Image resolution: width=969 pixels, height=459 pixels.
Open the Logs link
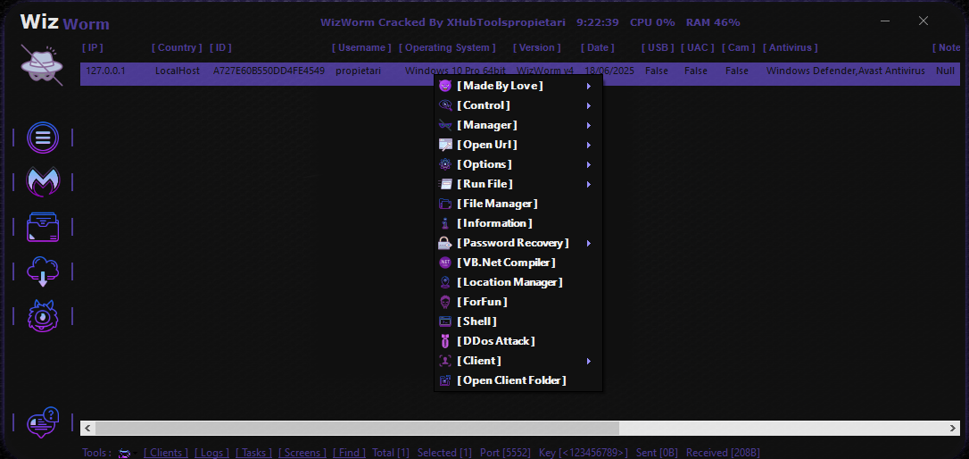click(x=212, y=453)
